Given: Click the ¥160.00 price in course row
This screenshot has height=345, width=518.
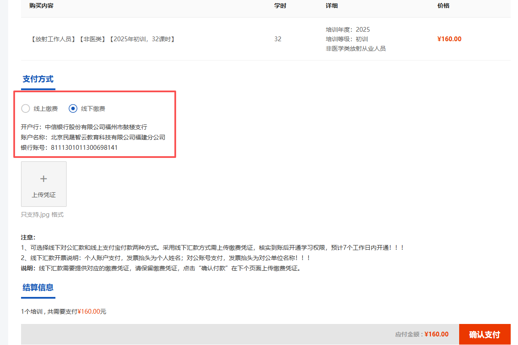Looking at the screenshot, I should click(449, 39).
